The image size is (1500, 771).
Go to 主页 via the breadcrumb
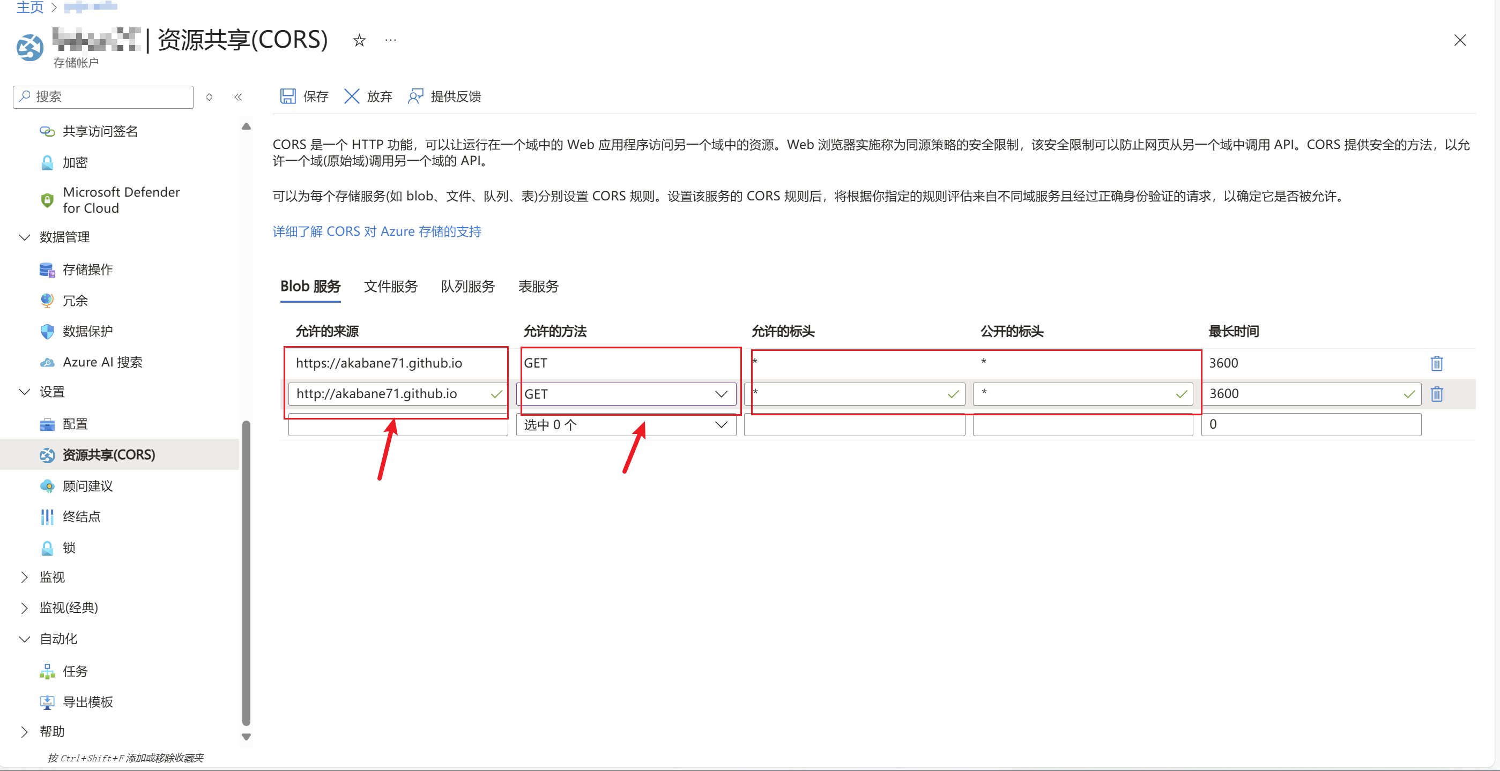tap(29, 7)
